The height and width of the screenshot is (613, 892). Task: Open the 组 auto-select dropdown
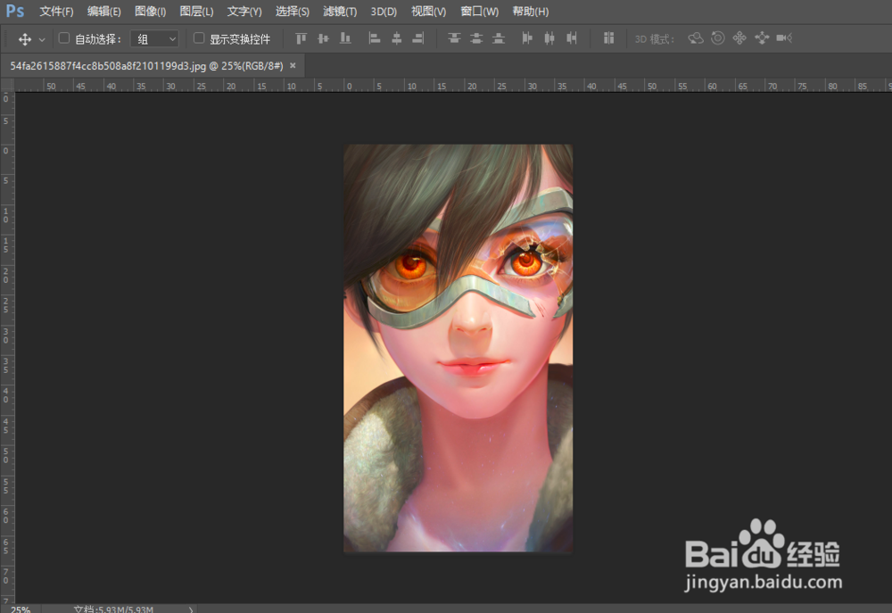154,38
